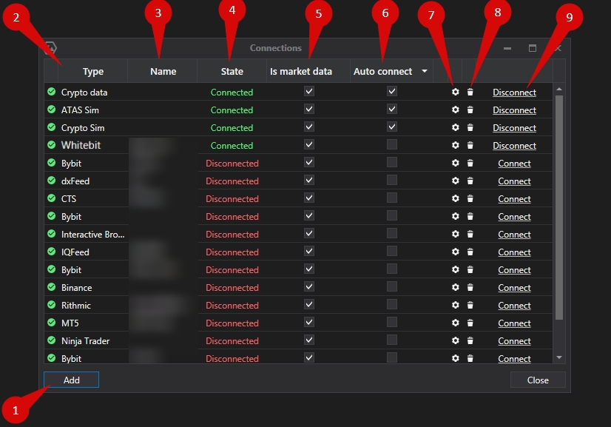Delete the ATAS Sim connection via trash icon

coord(470,110)
